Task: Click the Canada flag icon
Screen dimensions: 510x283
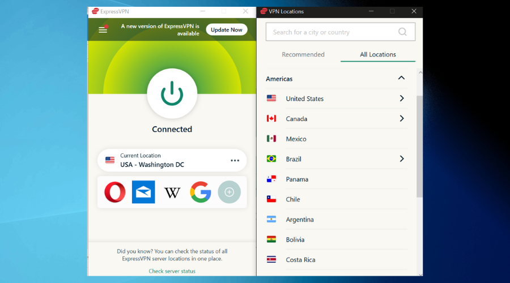Action: pos(271,118)
